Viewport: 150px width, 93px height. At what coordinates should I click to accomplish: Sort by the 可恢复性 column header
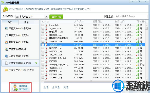pos(142,21)
